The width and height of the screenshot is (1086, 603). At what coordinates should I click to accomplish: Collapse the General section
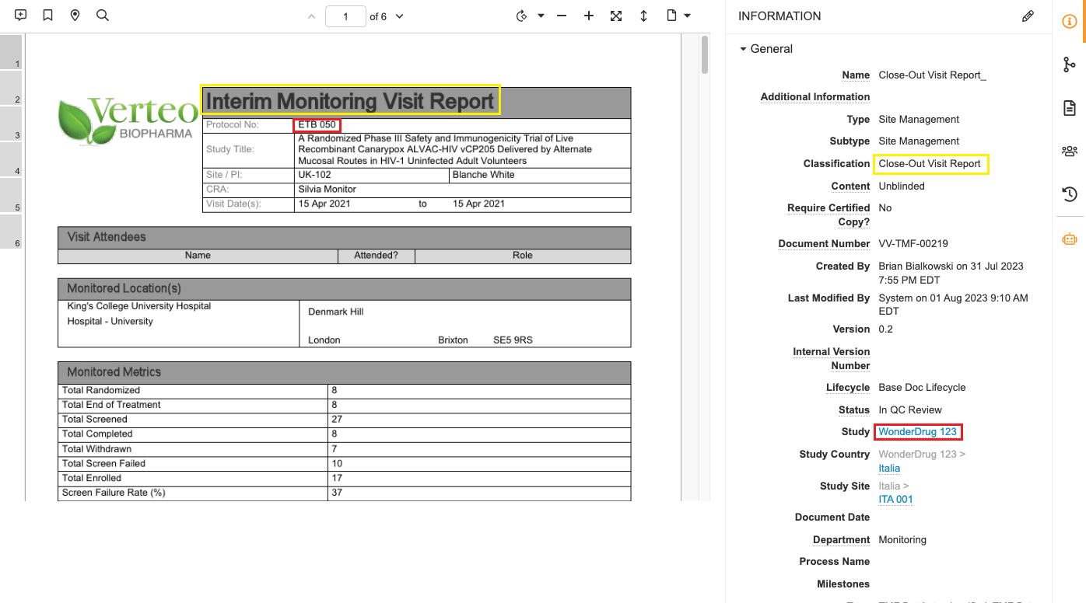pos(766,49)
